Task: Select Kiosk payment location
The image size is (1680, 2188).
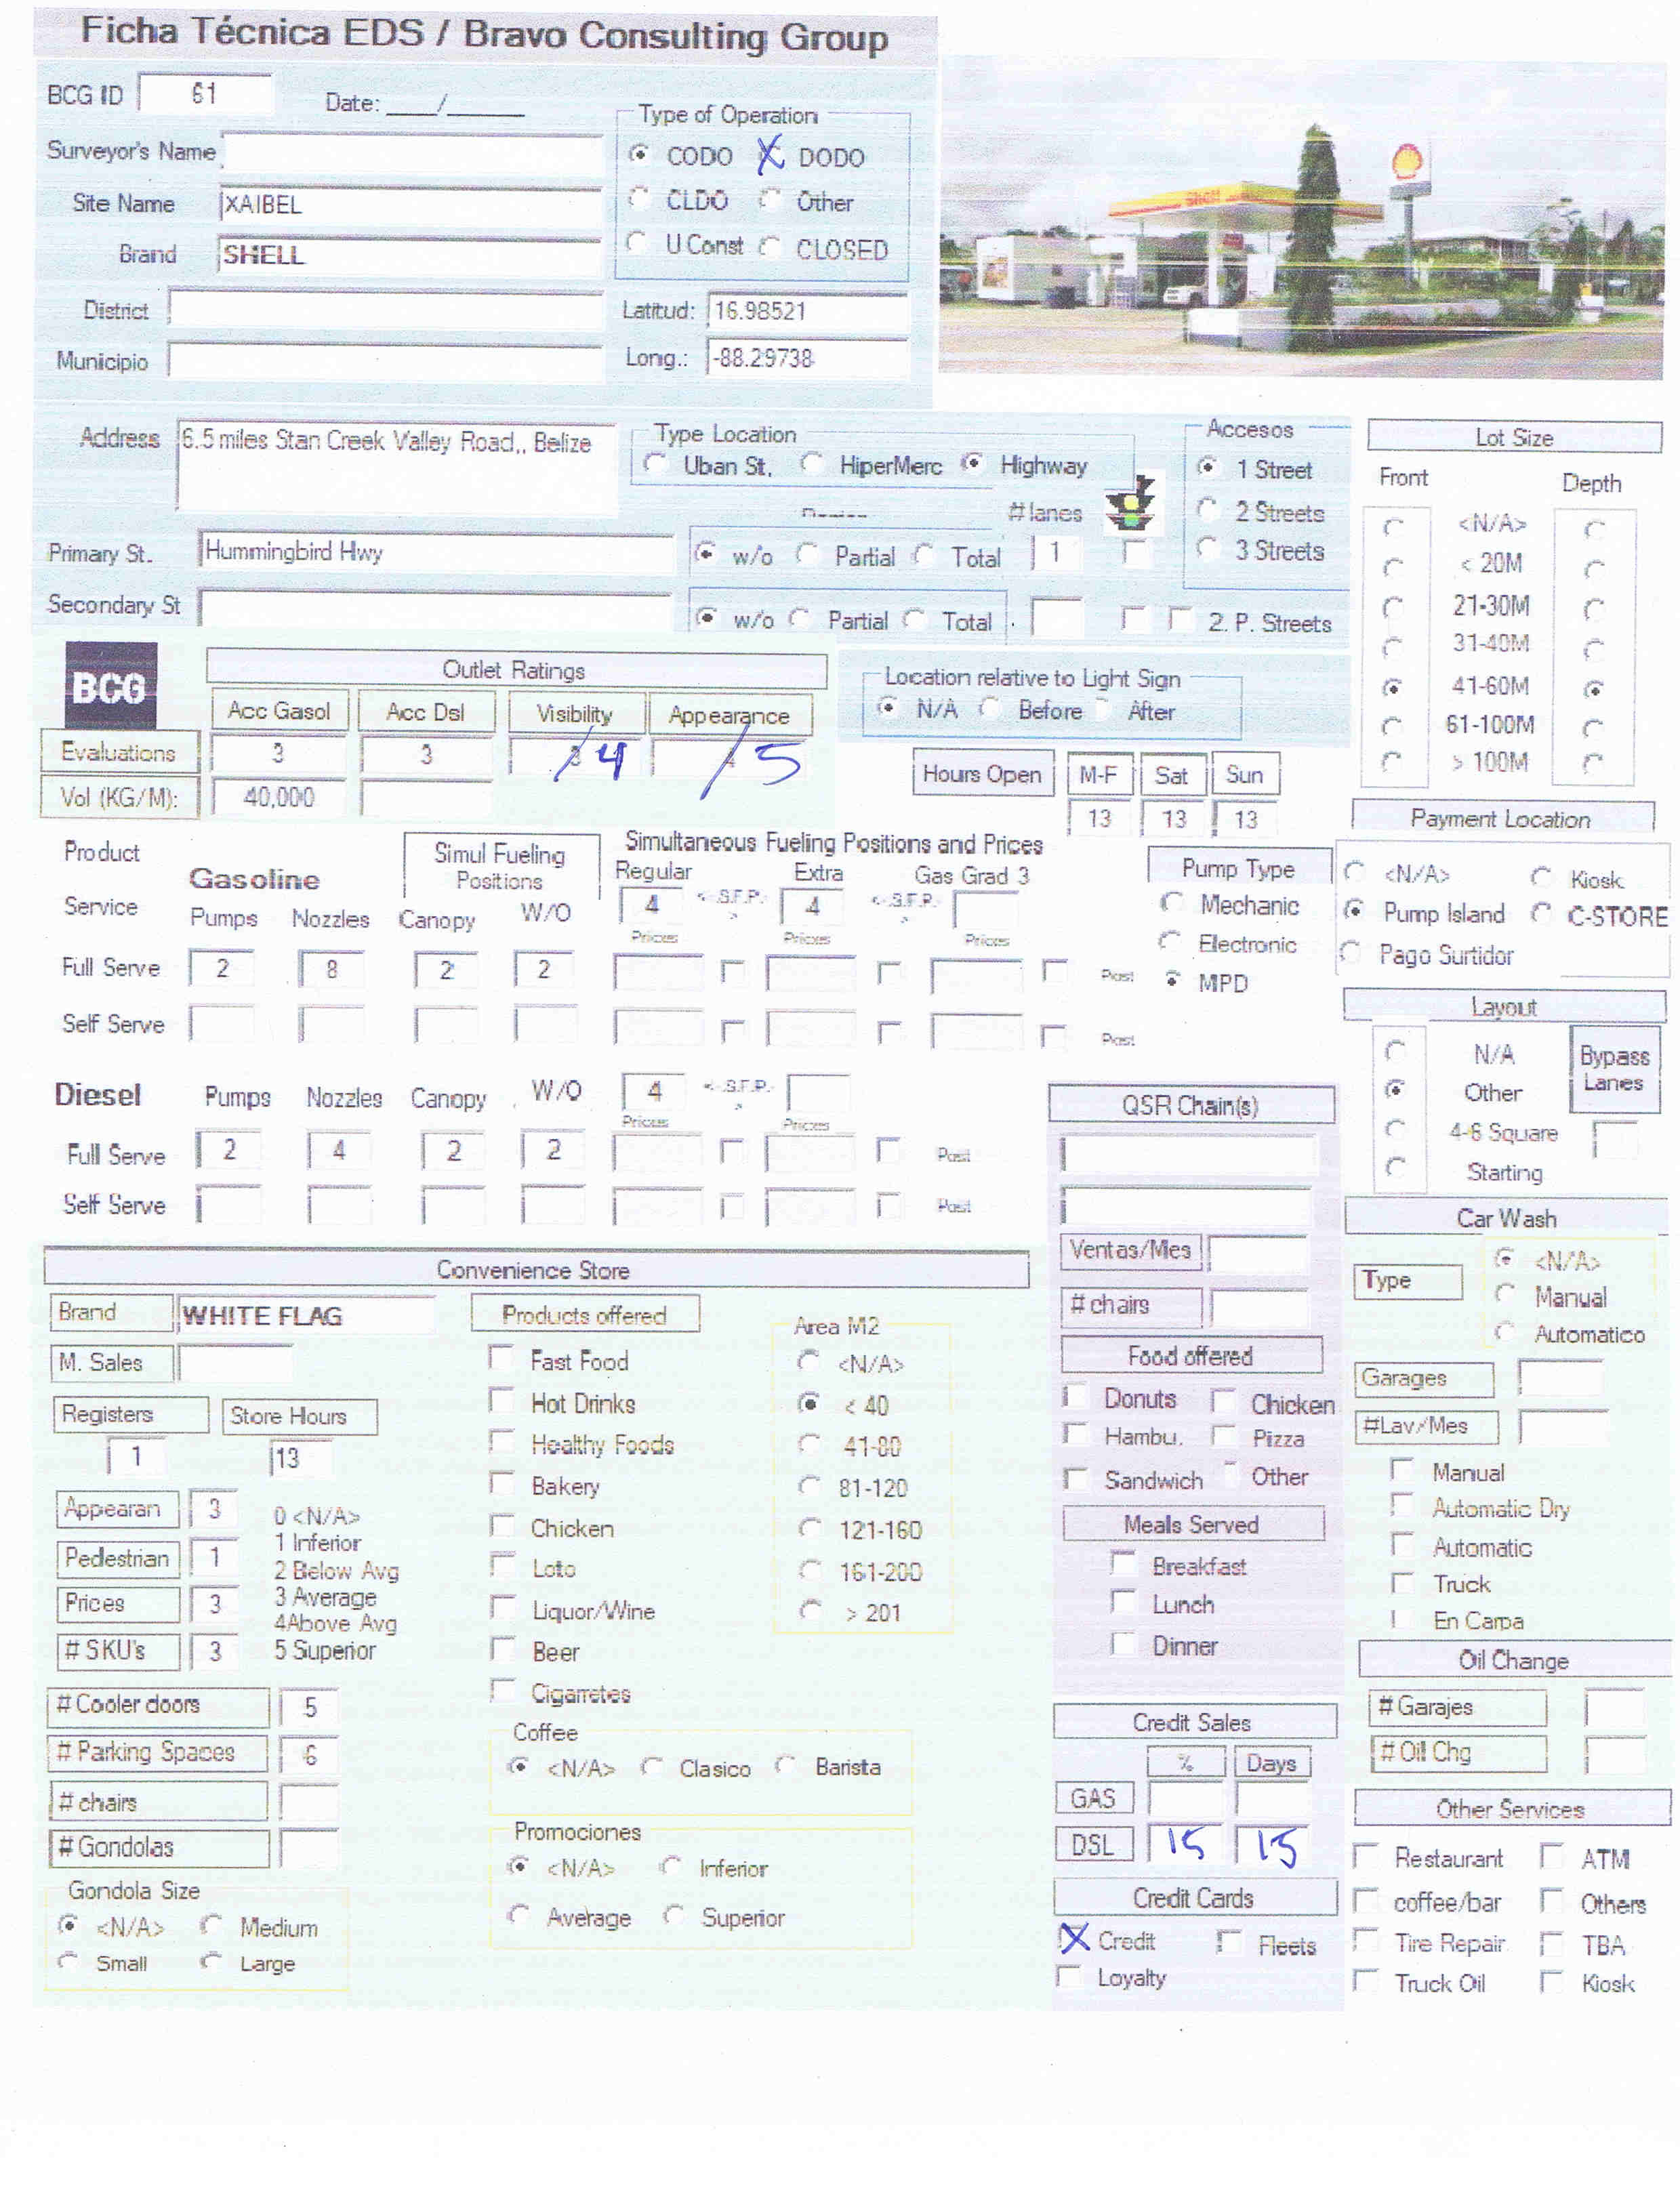Action: click(1542, 878)
